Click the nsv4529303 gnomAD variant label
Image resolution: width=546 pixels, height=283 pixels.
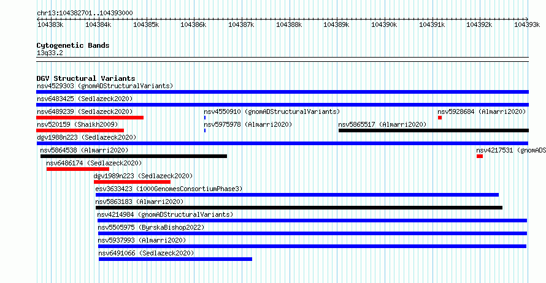(x=105, y=86)
